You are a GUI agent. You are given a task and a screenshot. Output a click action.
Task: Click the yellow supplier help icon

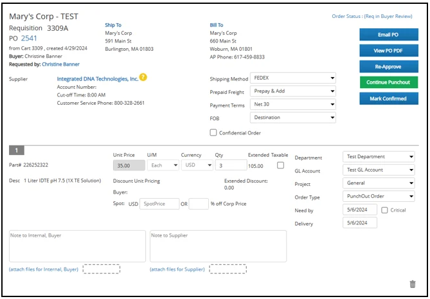tap(143, 78)
